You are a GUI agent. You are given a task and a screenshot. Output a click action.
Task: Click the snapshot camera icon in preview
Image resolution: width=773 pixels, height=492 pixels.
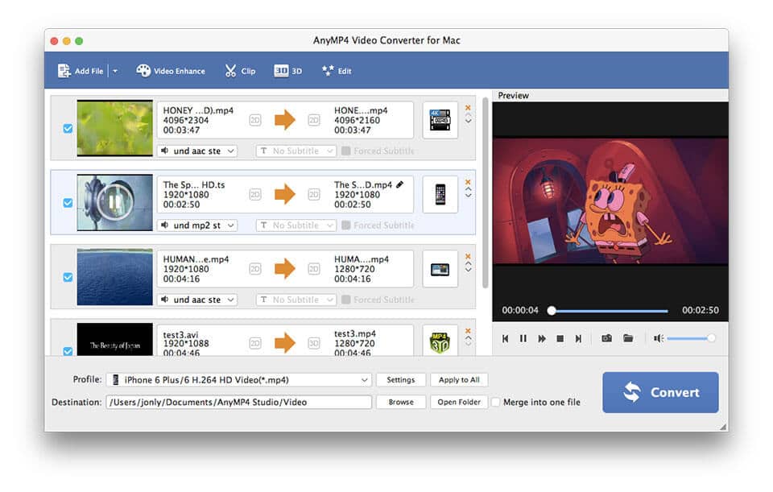point(607,339)
